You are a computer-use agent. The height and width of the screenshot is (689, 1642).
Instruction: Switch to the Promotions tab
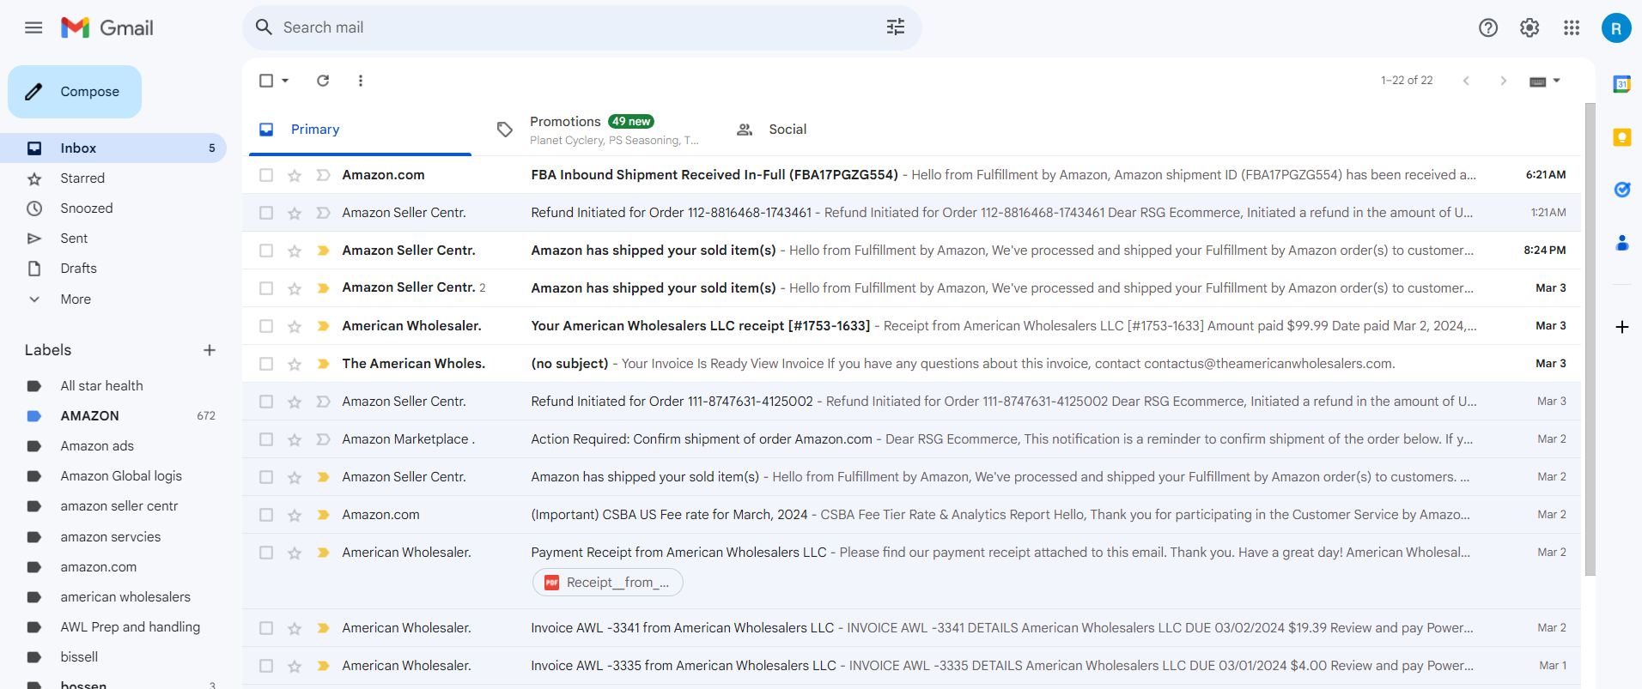tap(600, 130)
